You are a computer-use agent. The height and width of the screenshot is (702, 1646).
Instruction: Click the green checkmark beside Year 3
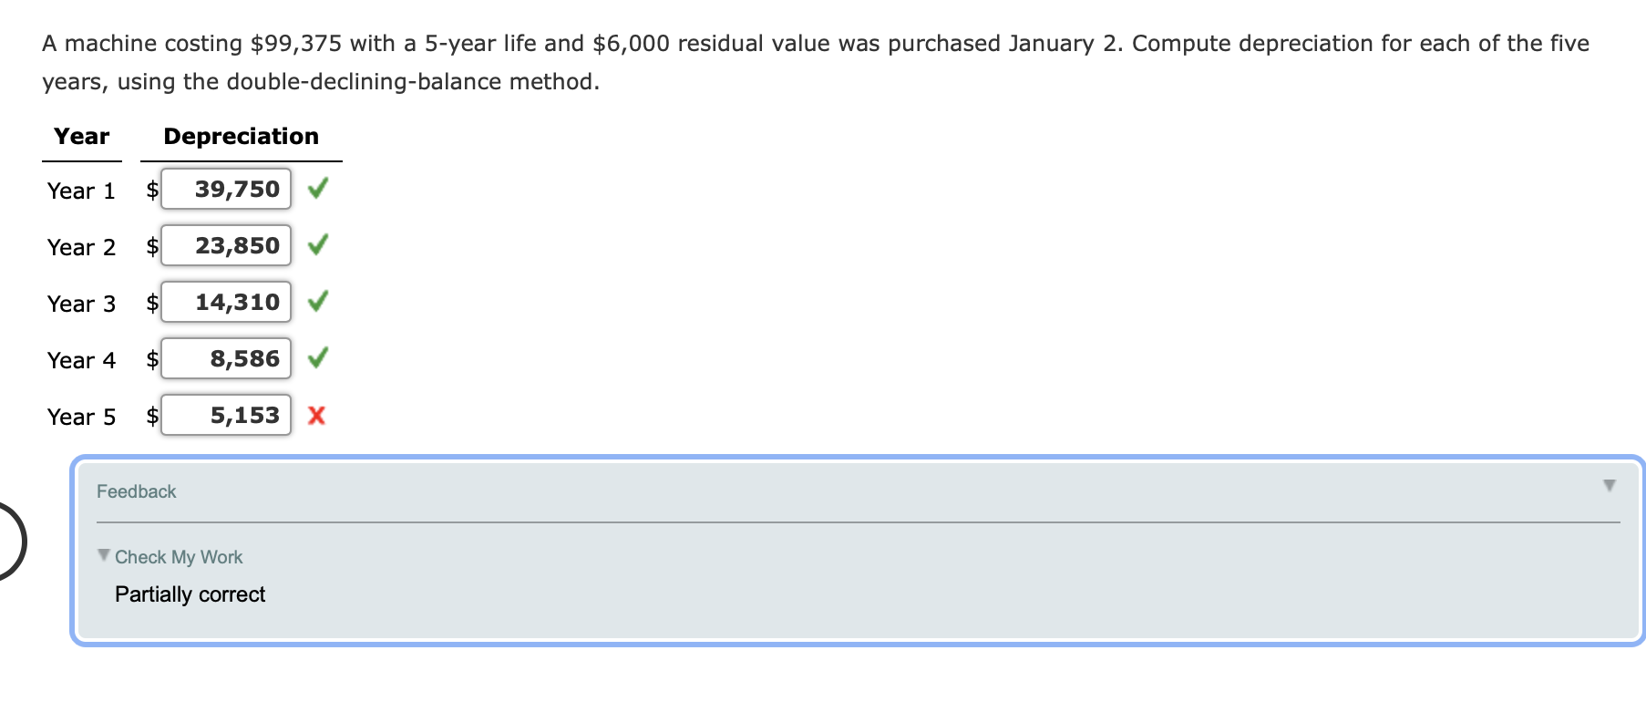point(318,302)
